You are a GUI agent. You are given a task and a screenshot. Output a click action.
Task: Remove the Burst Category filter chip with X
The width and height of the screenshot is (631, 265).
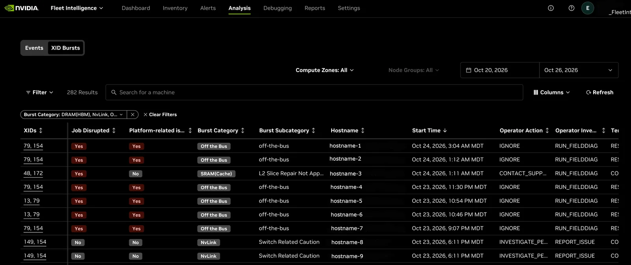(133, 115)
